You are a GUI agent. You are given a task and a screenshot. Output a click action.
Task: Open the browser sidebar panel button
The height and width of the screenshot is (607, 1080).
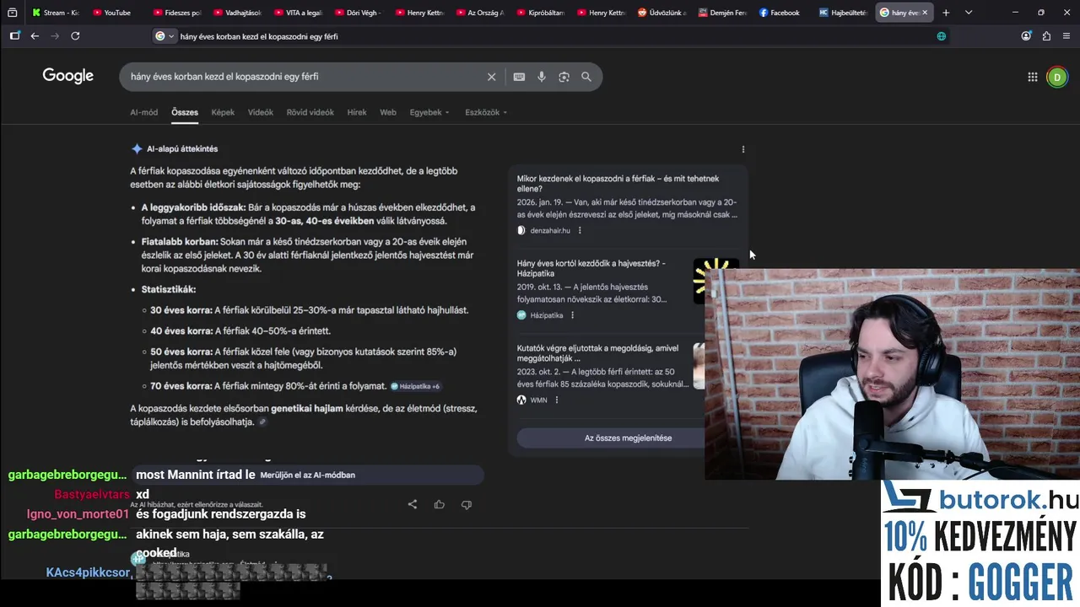coord(14,36)
